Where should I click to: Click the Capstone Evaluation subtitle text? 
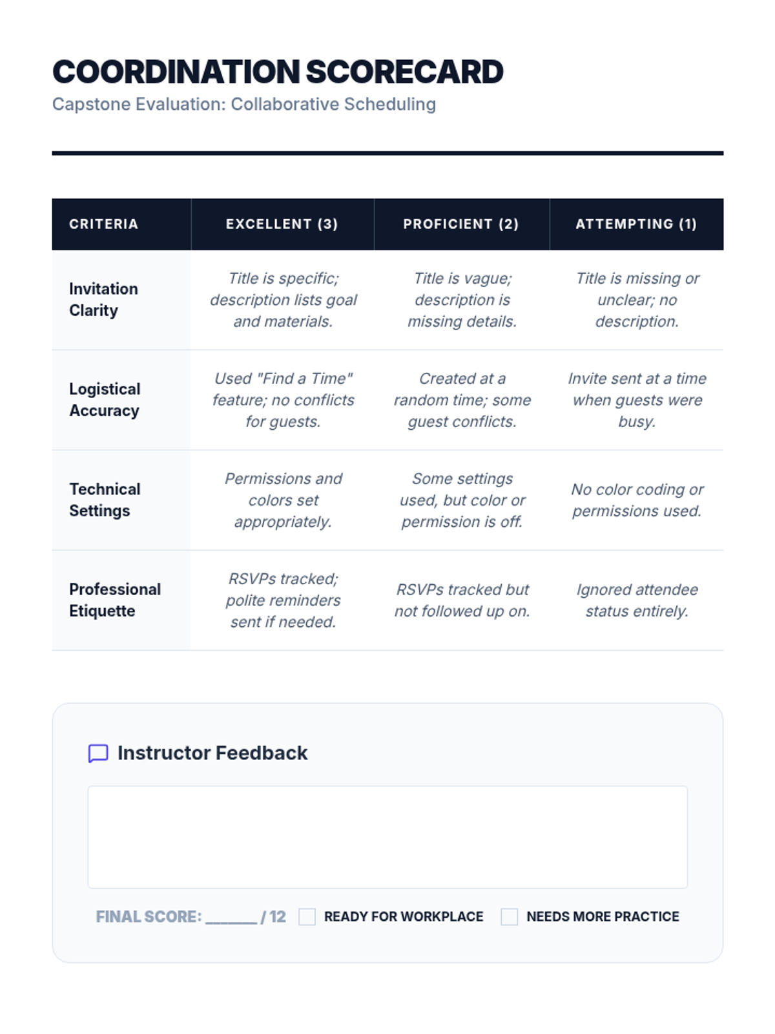point(244,104)
